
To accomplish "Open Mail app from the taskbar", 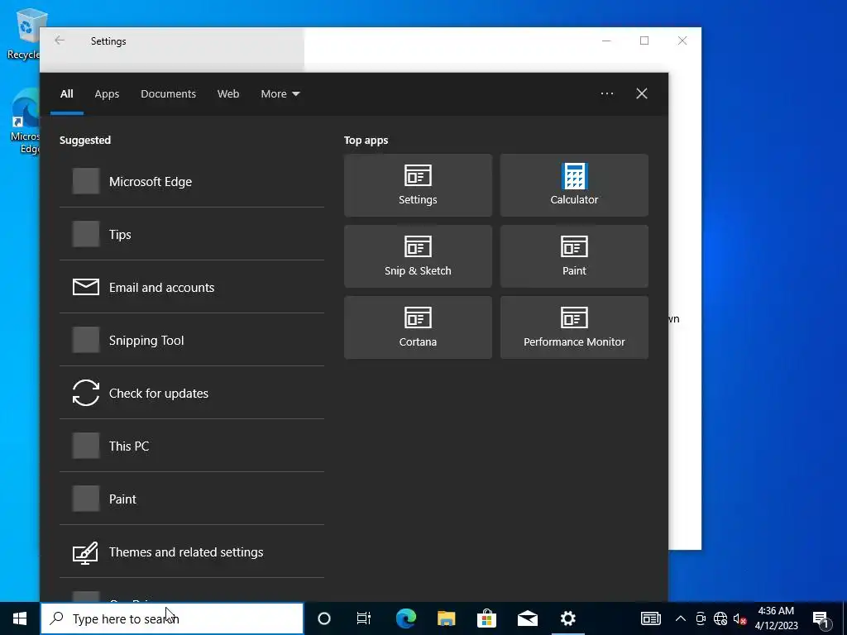I will [x=527, y=618].
